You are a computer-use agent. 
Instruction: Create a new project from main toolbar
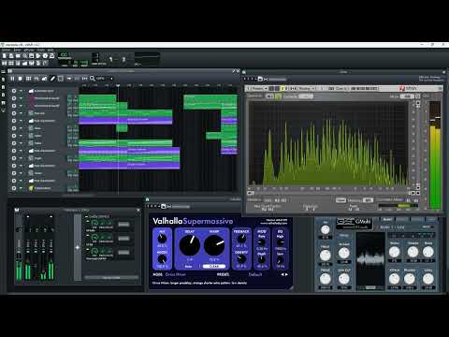[x=5, y=56]
